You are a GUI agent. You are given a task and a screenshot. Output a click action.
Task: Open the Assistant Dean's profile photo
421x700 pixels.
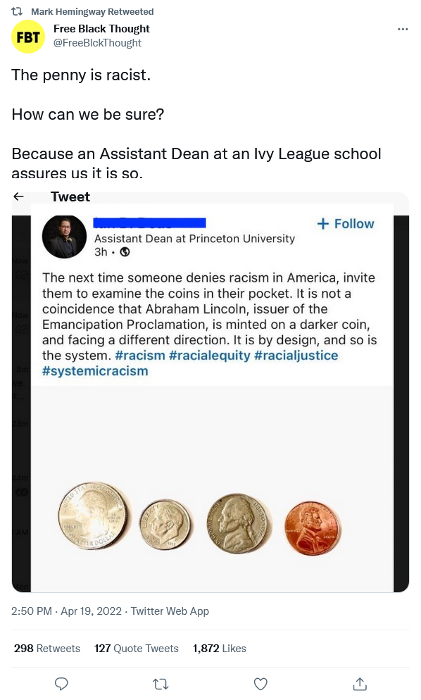(64, 237)
